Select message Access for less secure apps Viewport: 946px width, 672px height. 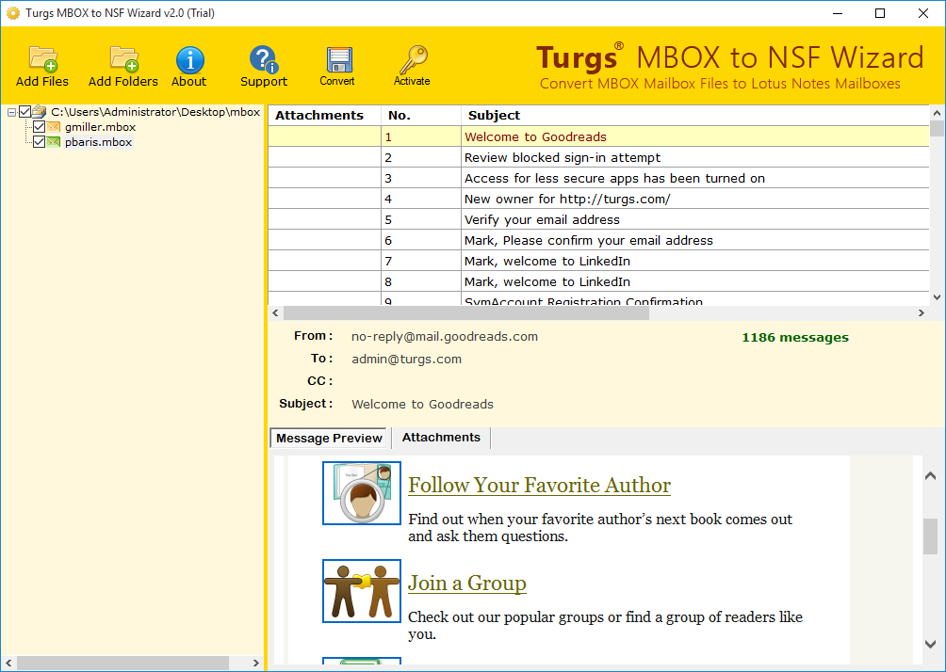pyautogui.click(x=598, y=179)
